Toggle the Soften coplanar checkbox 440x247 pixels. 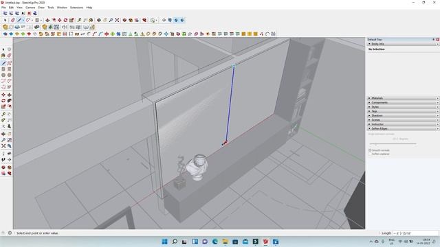370,154
